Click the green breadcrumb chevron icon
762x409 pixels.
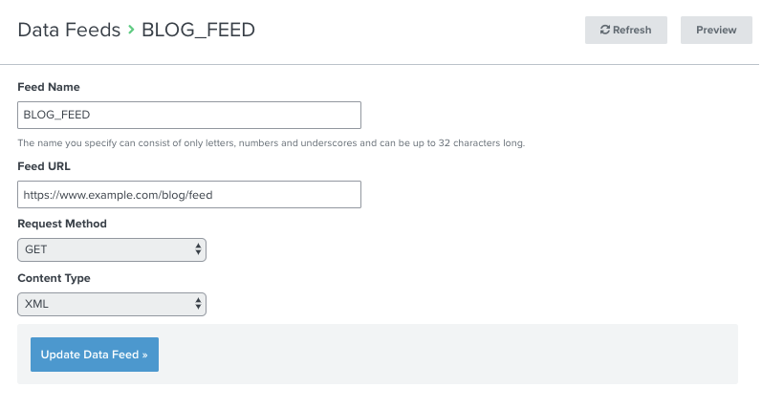click(131, 30)
